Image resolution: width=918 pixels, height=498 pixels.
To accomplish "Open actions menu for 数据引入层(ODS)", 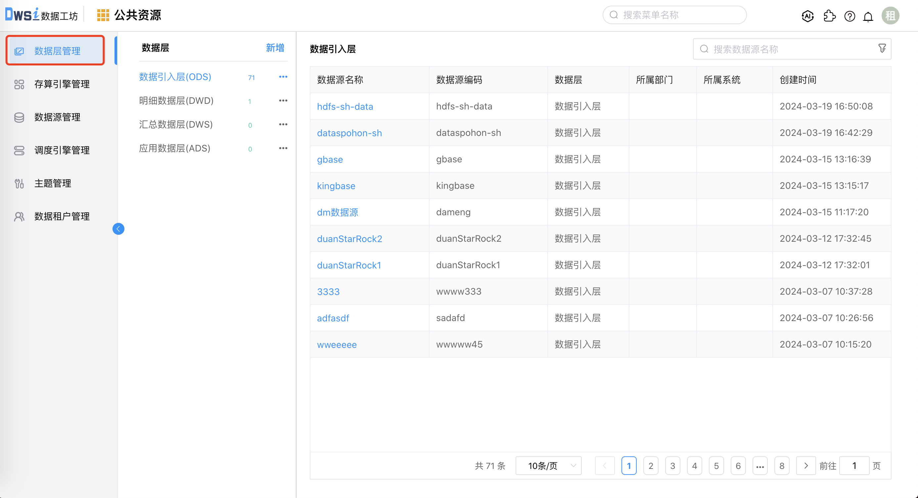I will 283,76.
